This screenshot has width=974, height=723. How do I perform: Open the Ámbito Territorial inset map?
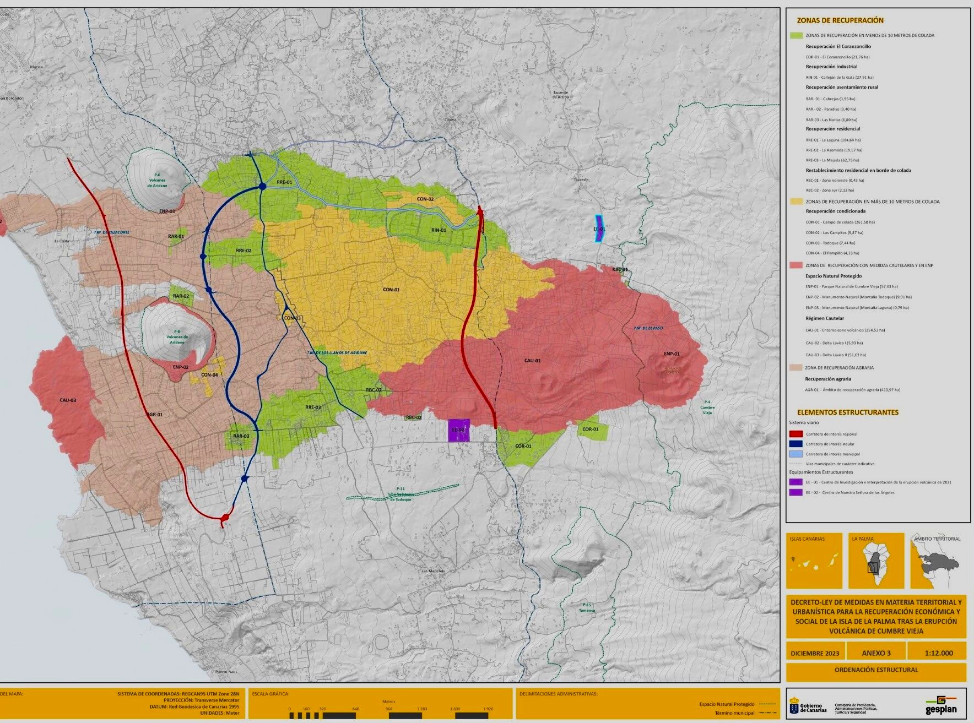pyautogui.click(x=938, y=561)
